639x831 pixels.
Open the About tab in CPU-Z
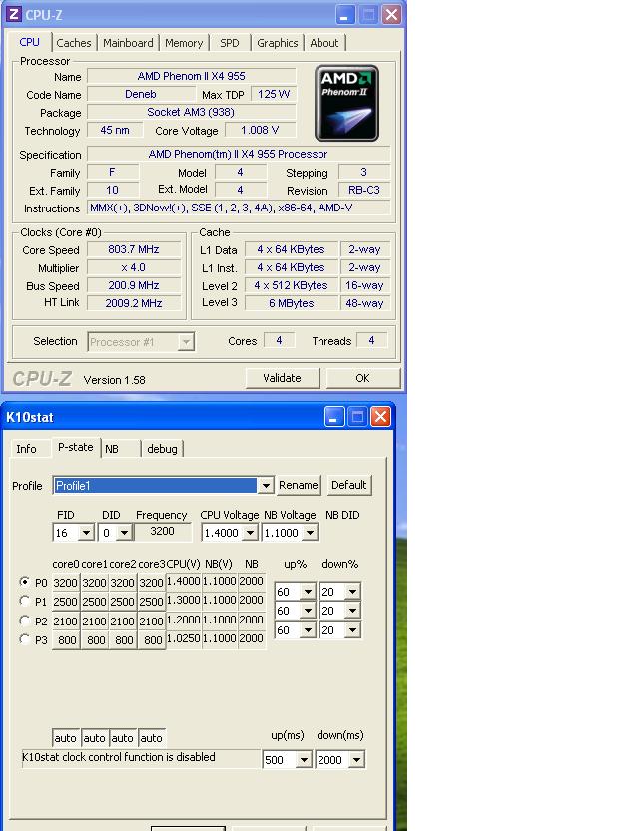[324, 43]
